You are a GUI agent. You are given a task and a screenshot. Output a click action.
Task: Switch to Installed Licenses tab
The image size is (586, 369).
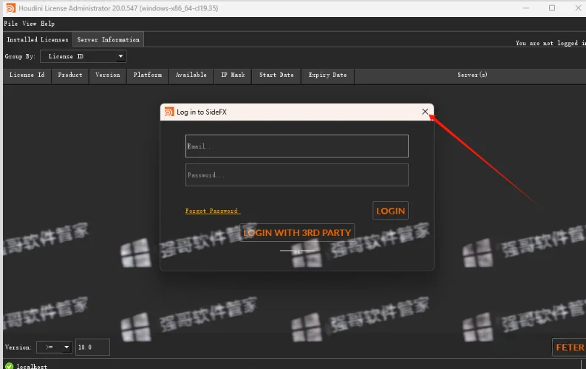tap(38, 40)
